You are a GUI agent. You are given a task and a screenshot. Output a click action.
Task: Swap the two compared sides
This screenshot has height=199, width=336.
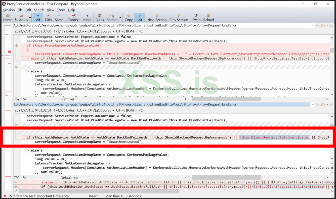coord(196,18)
